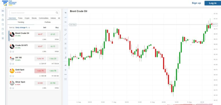Toggle favorite star for Crude Oil WTI
This screenshot has width=221, height=105.
13,52
